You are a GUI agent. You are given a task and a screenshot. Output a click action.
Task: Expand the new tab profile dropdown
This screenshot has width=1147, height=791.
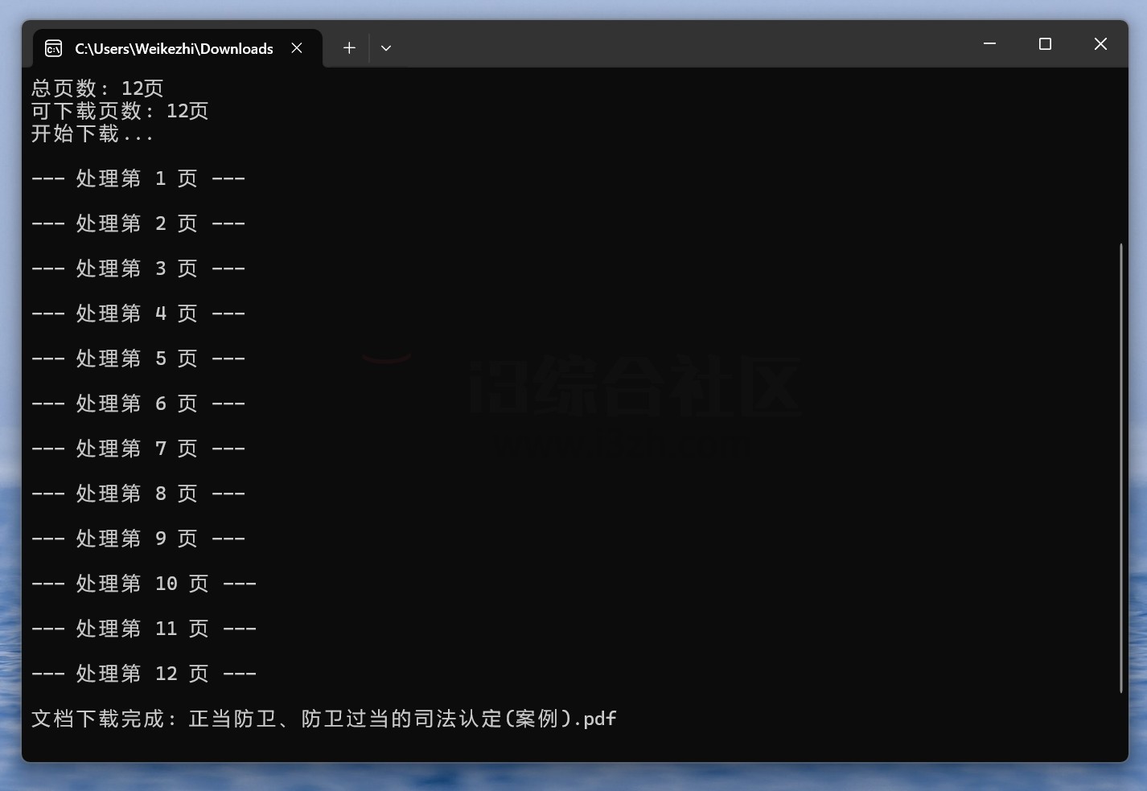coord(386,48)
